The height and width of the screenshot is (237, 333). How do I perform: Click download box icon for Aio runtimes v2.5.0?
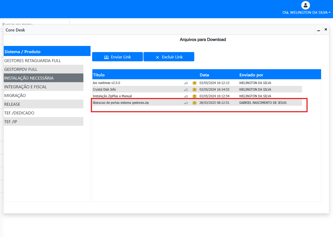pos(195,83)
